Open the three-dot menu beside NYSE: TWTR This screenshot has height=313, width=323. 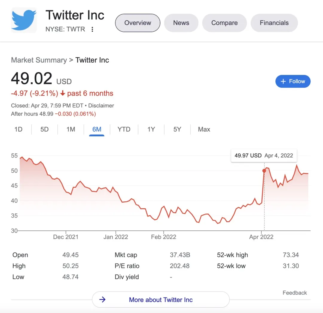click(92, 29)
